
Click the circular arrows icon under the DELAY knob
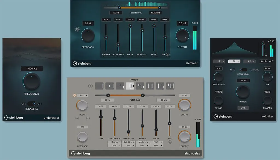coord(88,118)
